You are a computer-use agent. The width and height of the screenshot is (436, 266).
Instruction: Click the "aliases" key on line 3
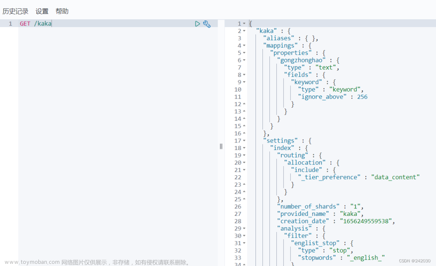tap(279, 38)
